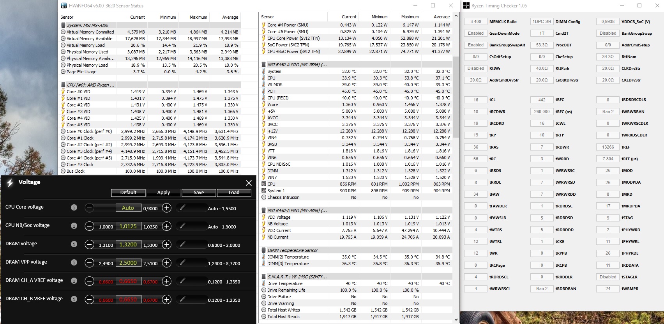664x324 pixels.
Task: Click the info icon for CPU Core voltage
Action: pyautogui.click(x=74, y=207)
